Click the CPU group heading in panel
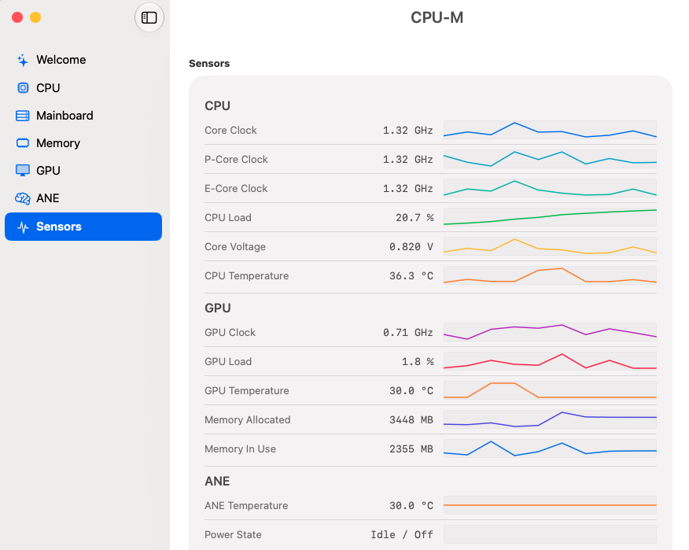The width and height of the screenshot is (689, 550). 217,105
